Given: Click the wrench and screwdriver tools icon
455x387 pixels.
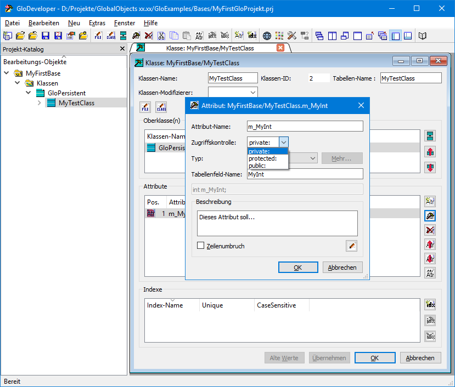Looking at the screenshot, I should coord(292,36).
